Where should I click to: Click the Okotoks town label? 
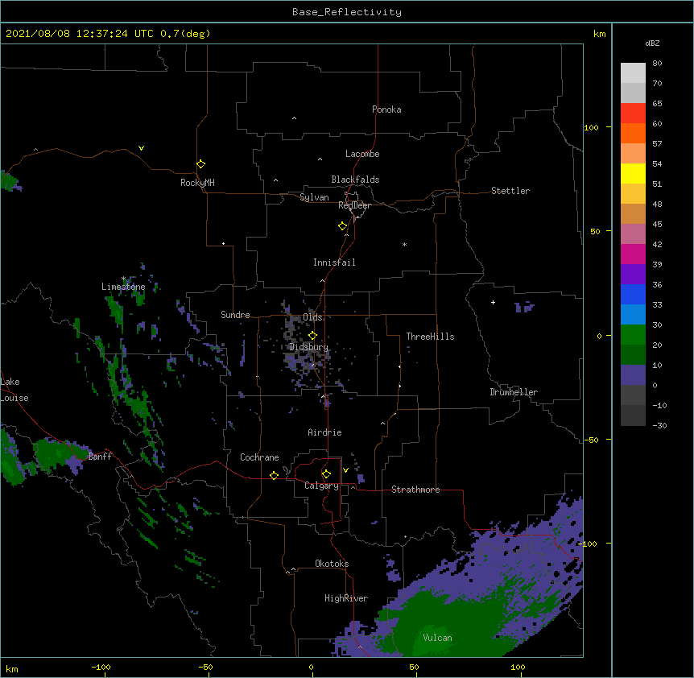(x=332, y=564)
